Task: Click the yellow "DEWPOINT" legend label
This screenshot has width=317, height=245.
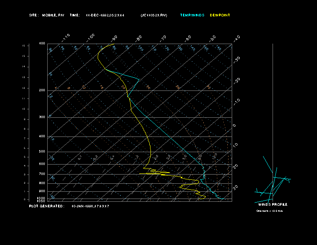Action: click(x=220, y=15)
